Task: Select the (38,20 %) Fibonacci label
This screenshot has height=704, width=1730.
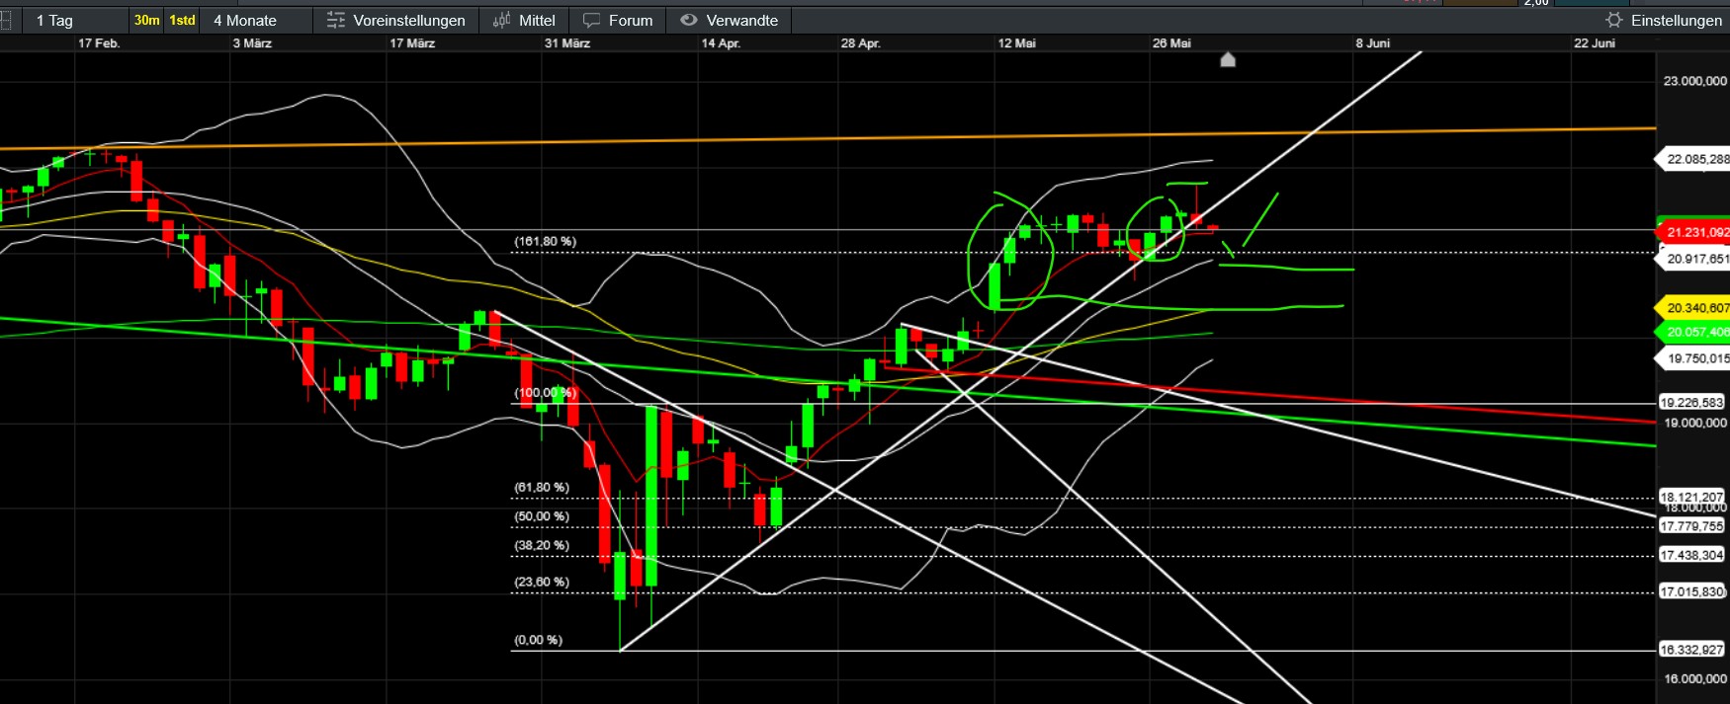Action: pos(542,545)
